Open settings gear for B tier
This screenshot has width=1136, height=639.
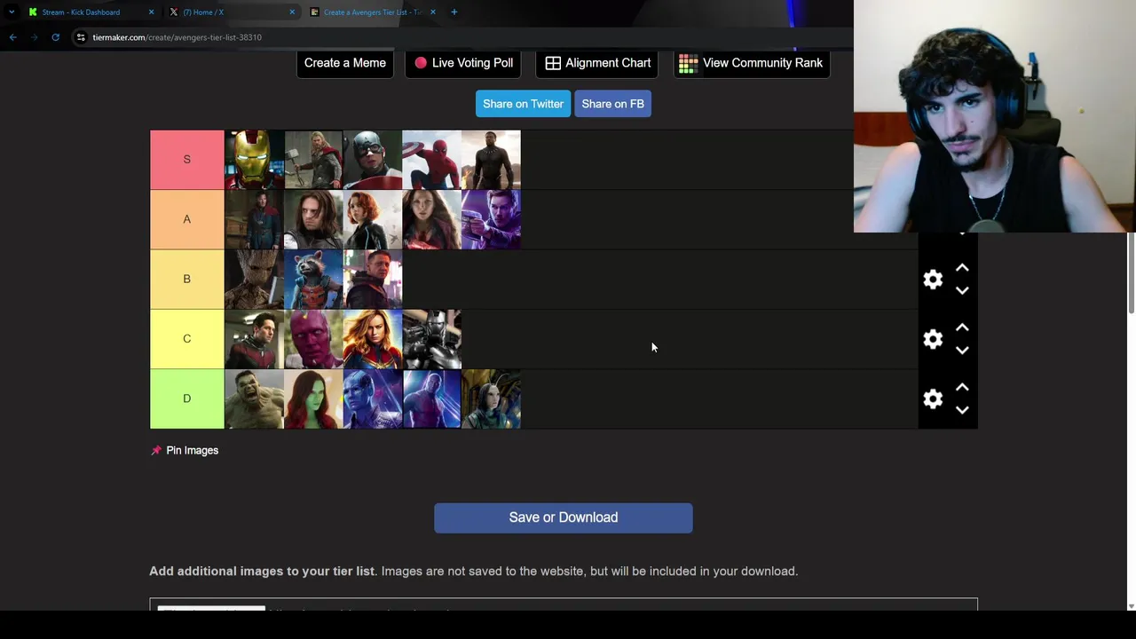click(933, 280)
